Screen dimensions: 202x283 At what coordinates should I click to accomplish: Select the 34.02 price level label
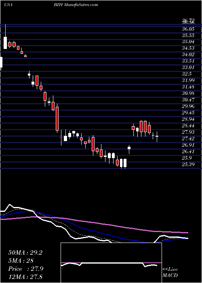tap(188, 55)
